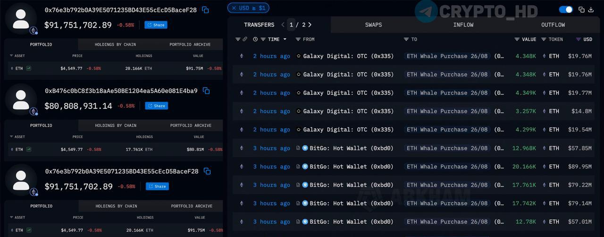Click the BitGo logo on the $89.95M row

click(305, 166)
